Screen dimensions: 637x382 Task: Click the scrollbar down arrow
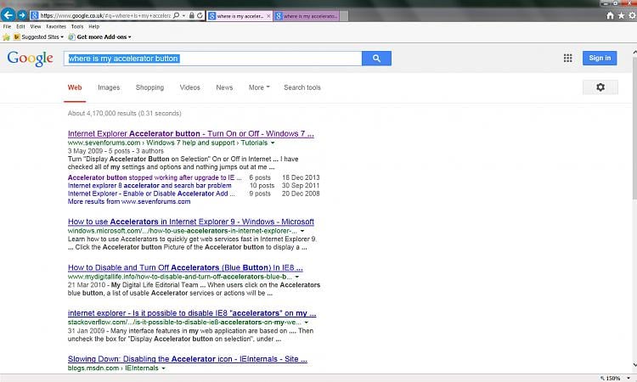coord(634,365)
